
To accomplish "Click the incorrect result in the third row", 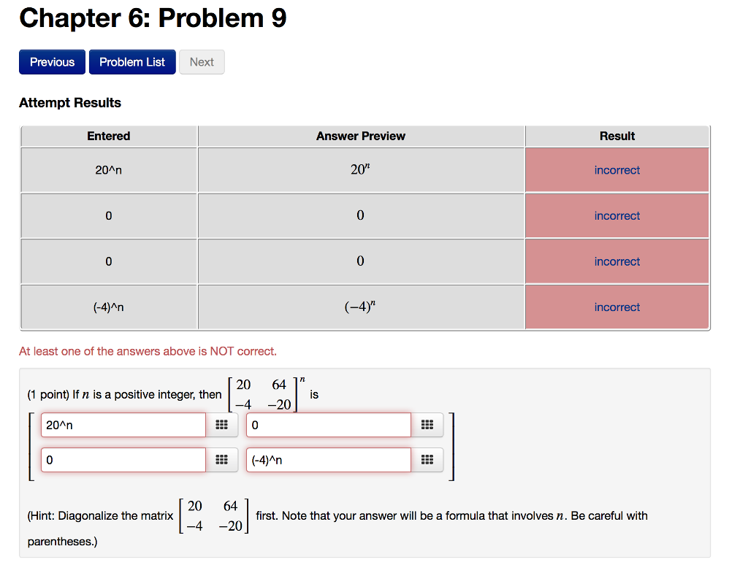I will pos(617,261).
